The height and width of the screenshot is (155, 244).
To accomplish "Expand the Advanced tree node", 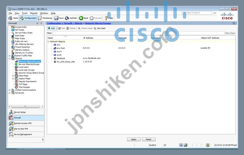I will point(10,93).
